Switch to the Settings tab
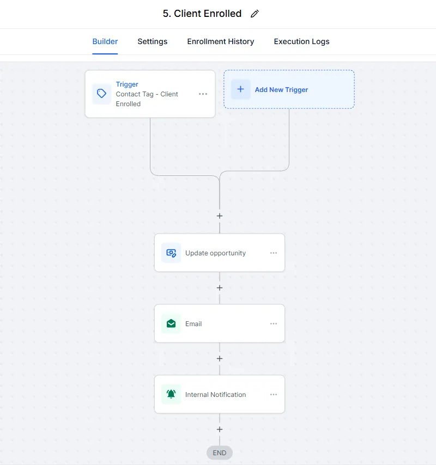Screen dimensions: 436x465 click(152, 41)
